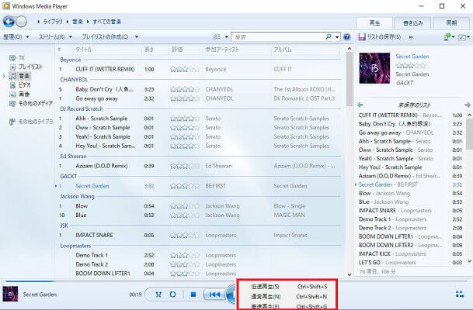
Task: Expand the view options dropdown arrow
Action: [x=227, y=37]
